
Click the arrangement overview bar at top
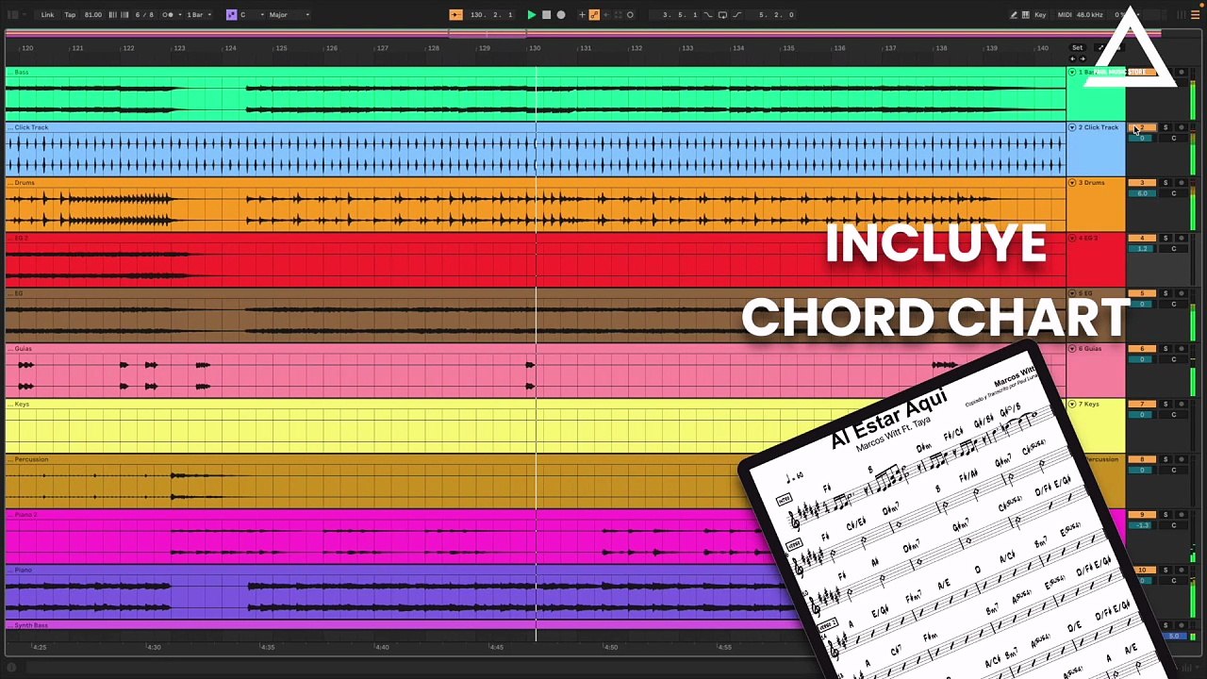click(582, 34)
